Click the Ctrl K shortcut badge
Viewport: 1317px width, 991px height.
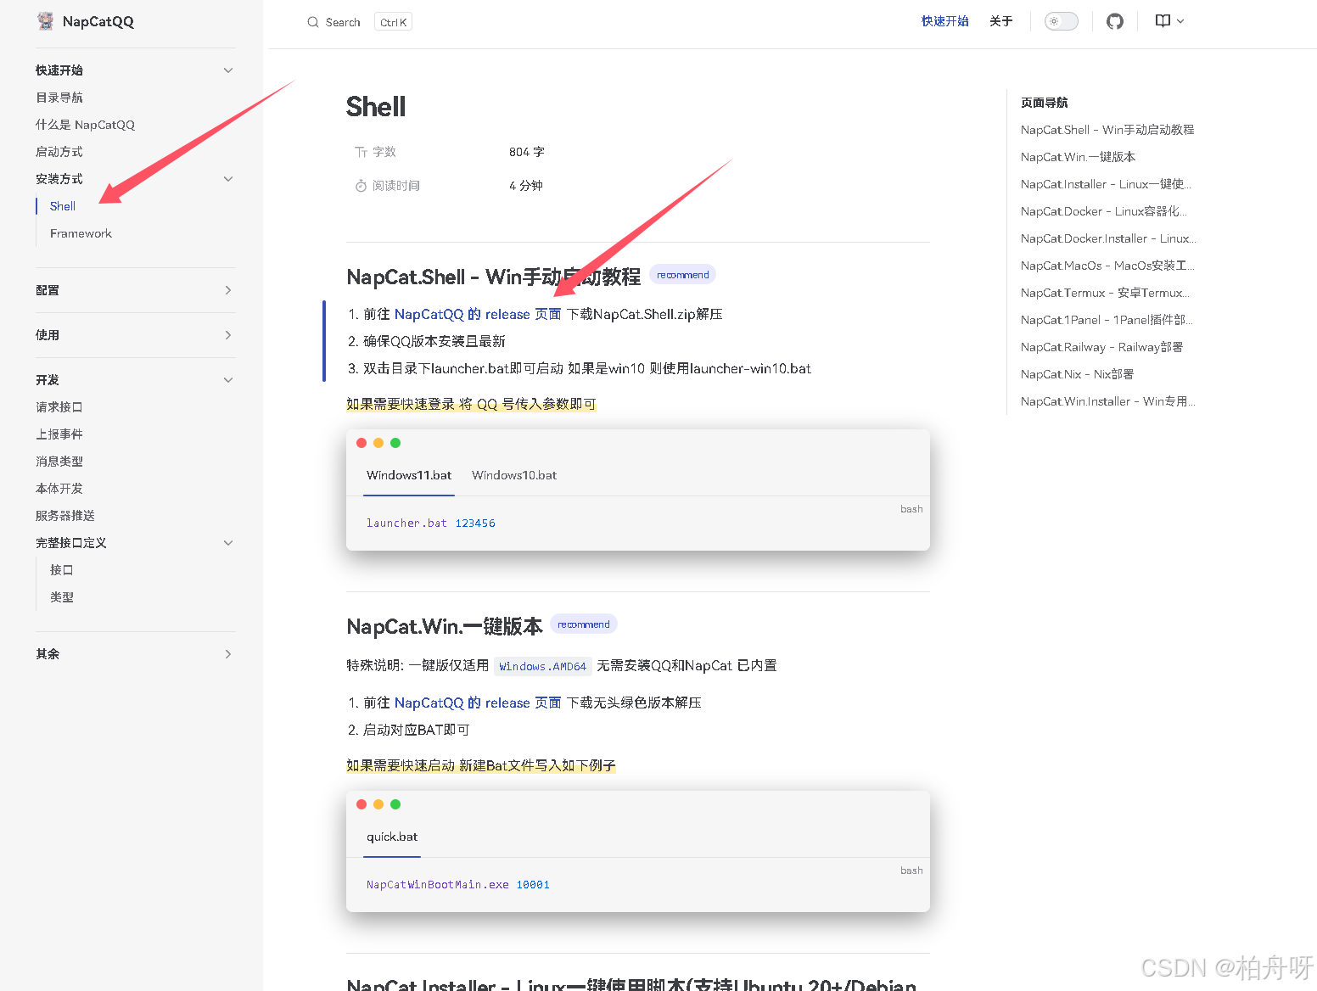pyautogui.click(x=393, y=22)
